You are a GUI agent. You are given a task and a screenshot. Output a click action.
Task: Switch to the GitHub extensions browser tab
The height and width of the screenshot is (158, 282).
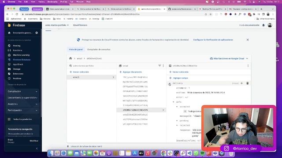click(x=182, y=9)
